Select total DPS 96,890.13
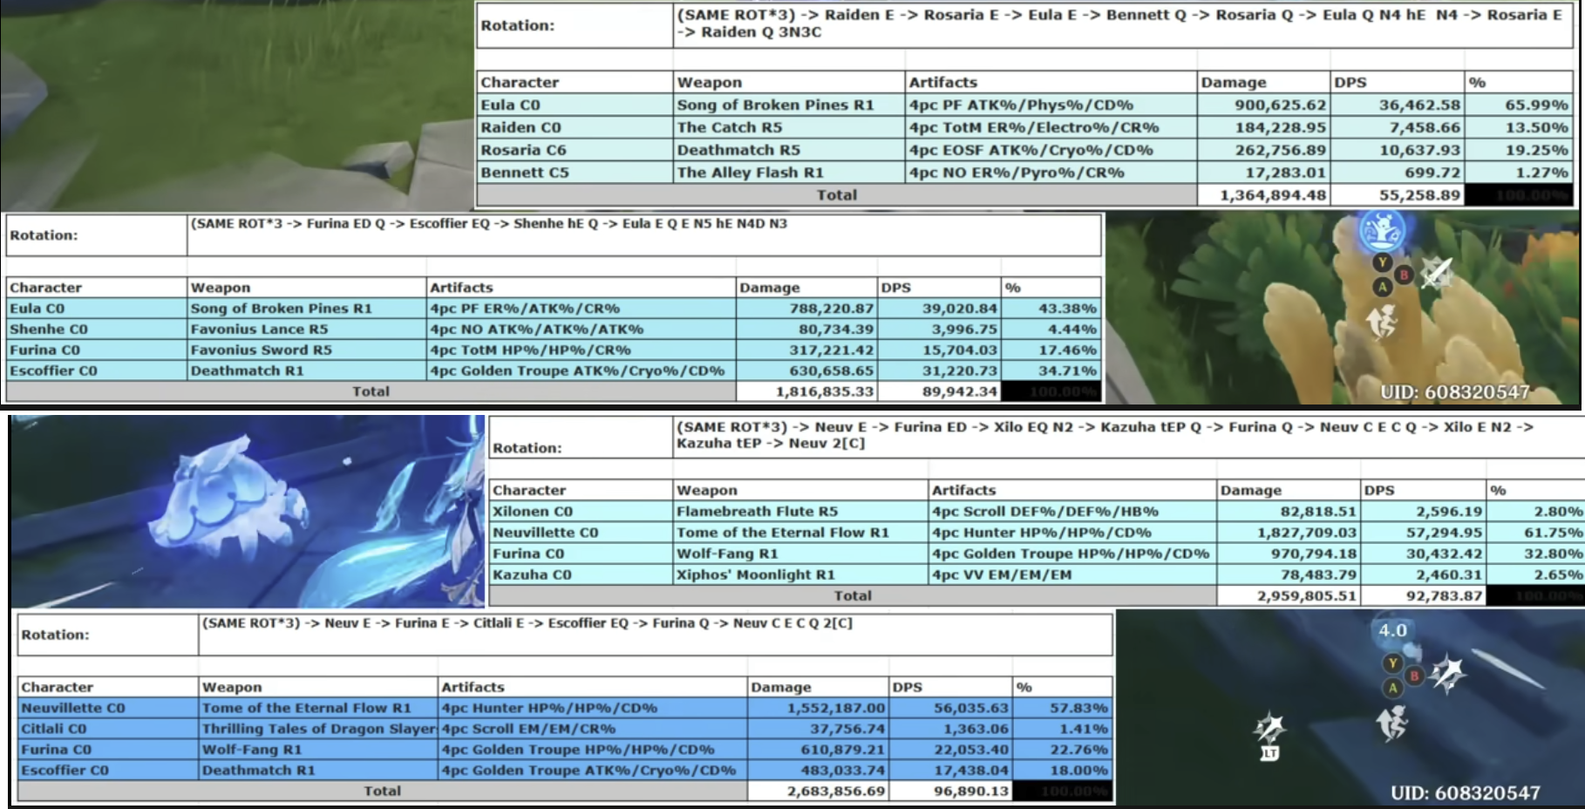Viewport: 1585px width, 809px height. 950,792
